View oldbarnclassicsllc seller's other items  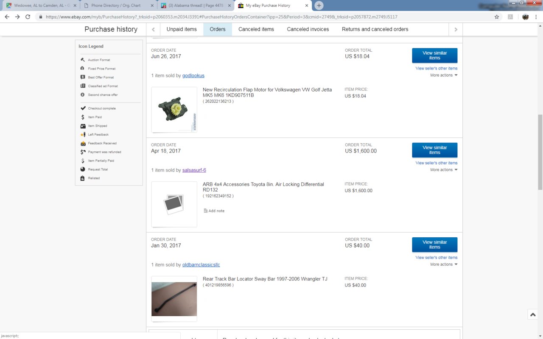(x=437, y=257)
